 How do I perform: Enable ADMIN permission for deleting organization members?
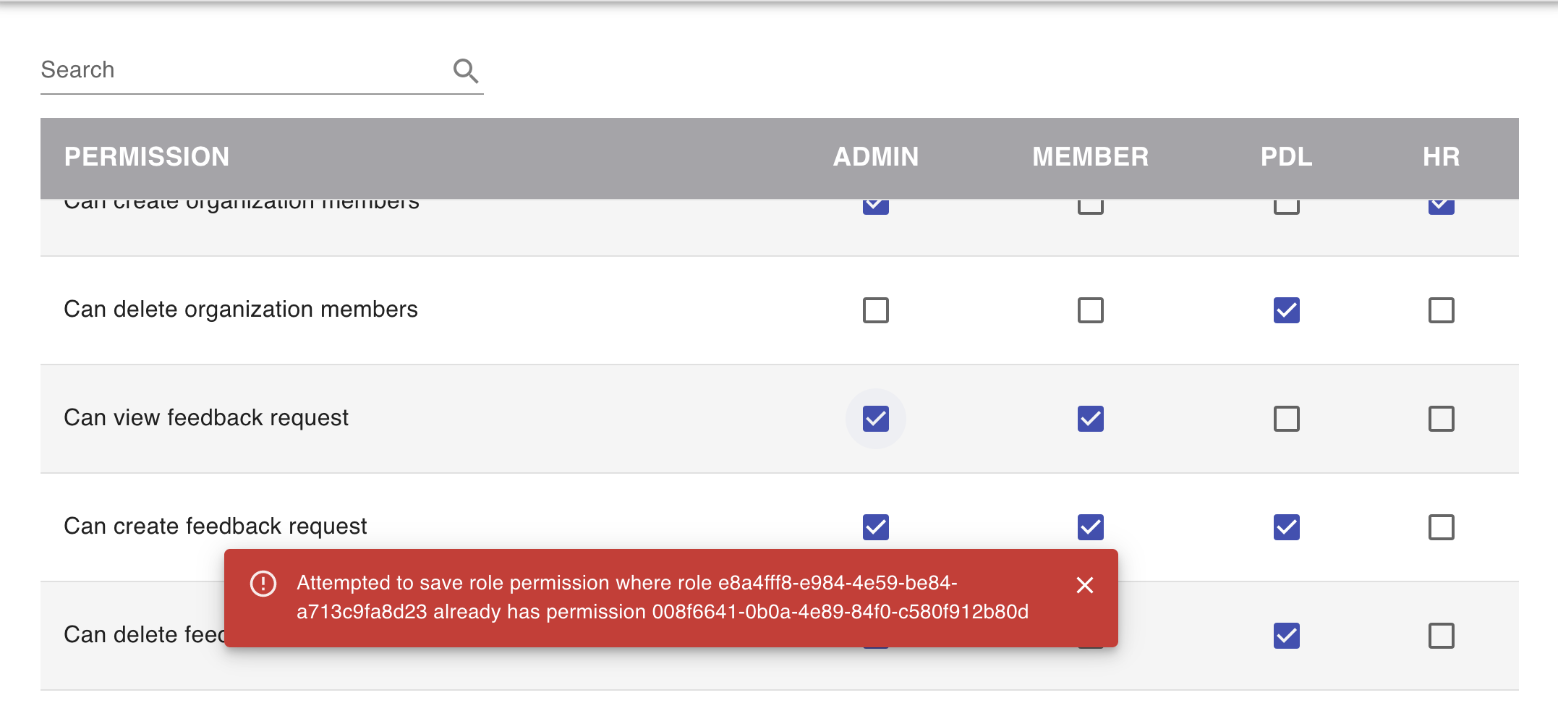(875, 310)
